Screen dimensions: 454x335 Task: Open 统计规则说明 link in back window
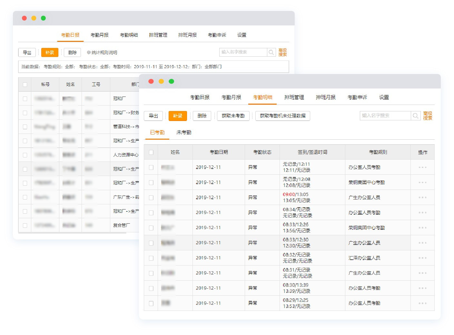click(104, 52)
